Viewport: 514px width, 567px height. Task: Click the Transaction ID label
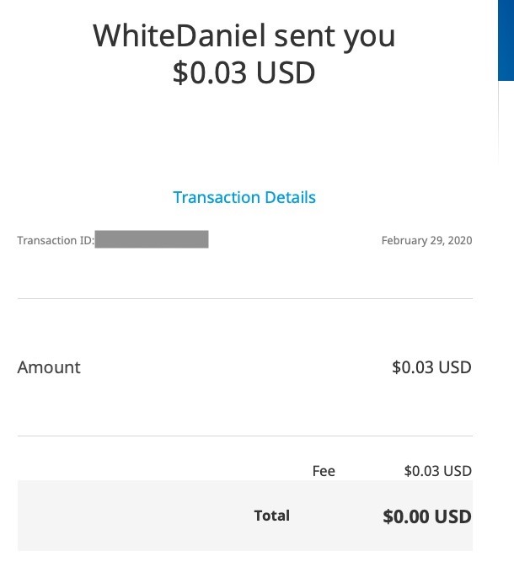(56, 240)
